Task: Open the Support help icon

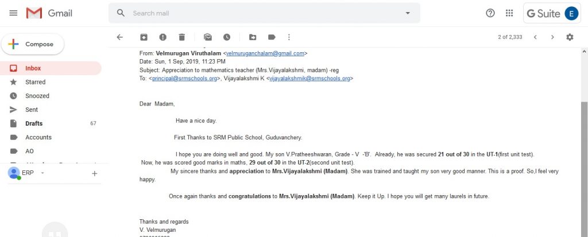Action: (x=490, y=13)
